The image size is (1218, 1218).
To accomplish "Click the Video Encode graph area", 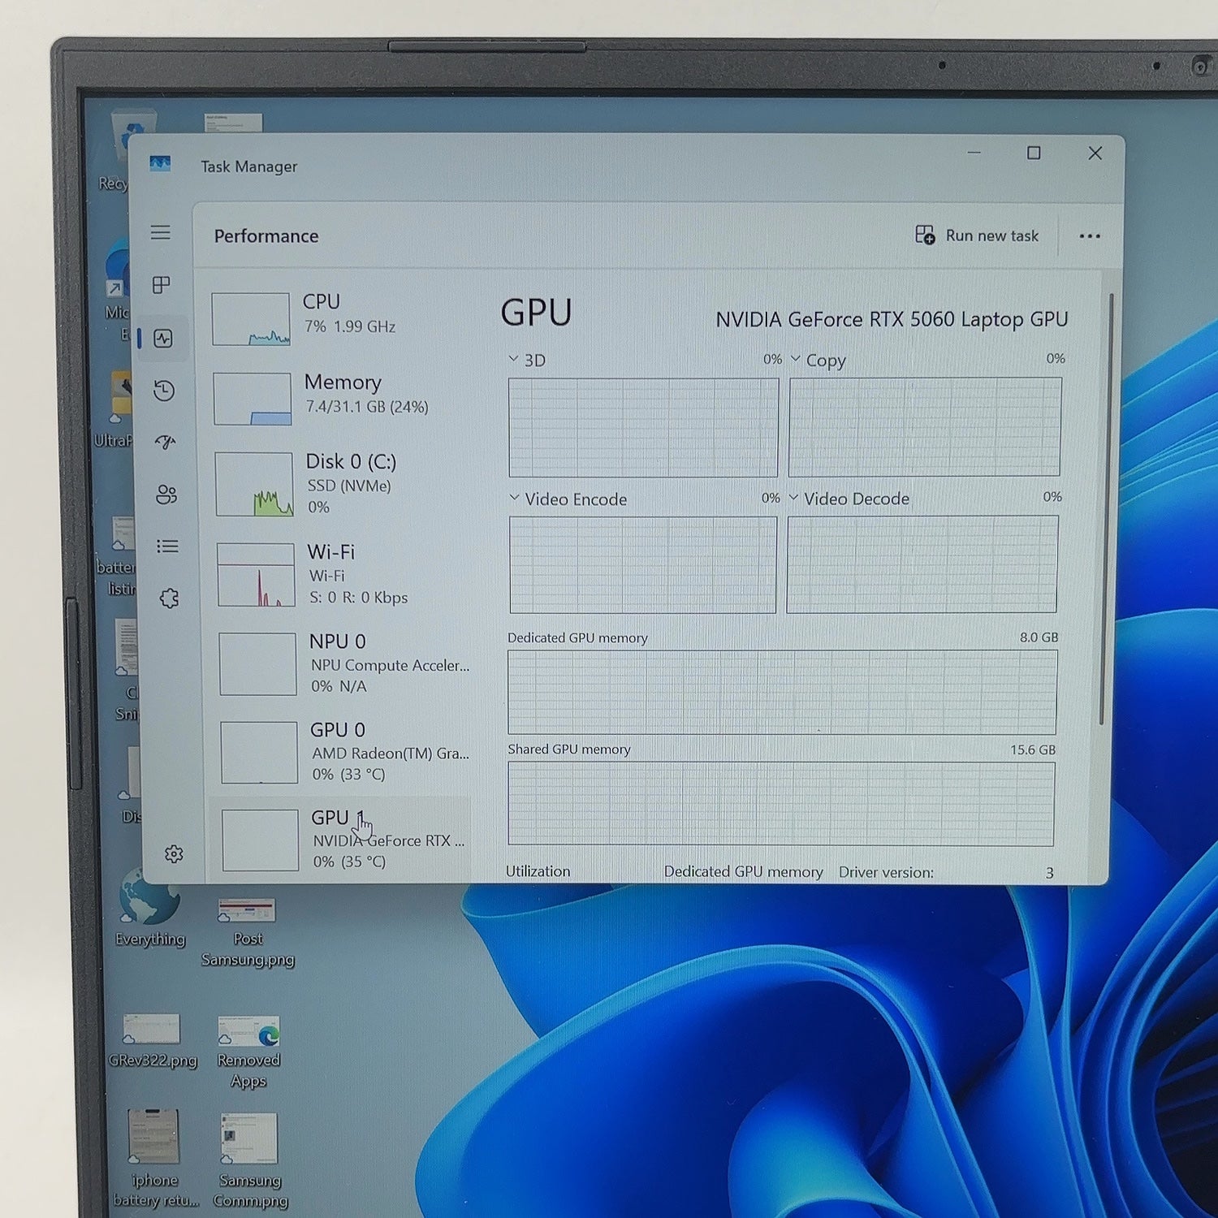I will 643,564.
